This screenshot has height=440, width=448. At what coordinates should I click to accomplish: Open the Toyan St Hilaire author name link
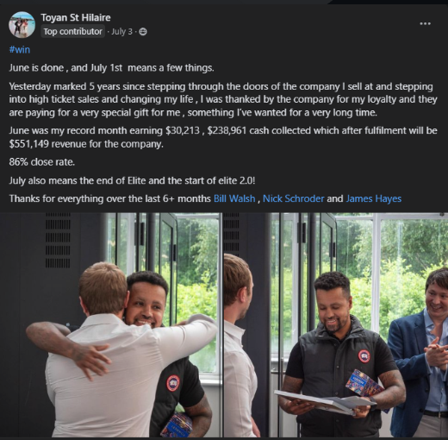coord(76,17)
